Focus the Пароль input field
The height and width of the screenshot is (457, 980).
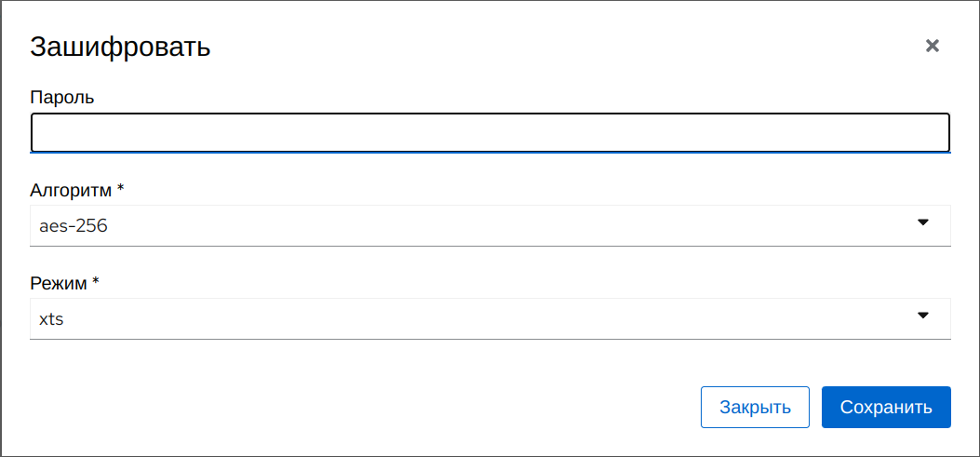coord(490,133)
